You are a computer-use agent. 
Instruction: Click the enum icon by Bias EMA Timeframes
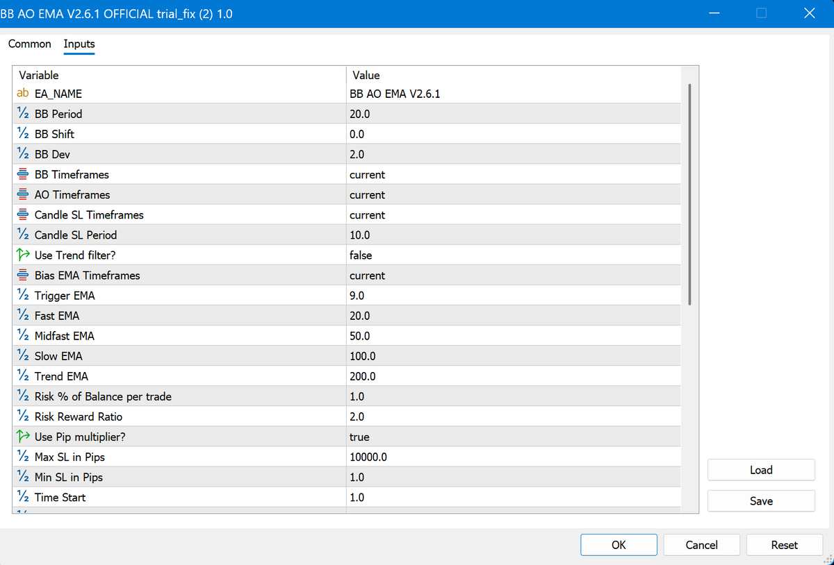tap(22, 276)
